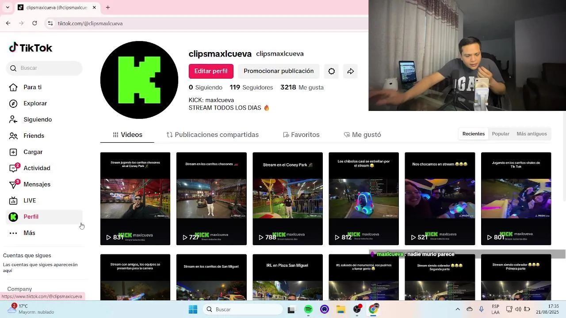Screen dimensions: 566x318
Task: Switch to Favoritos tab
Action: [x=301, y=135]
